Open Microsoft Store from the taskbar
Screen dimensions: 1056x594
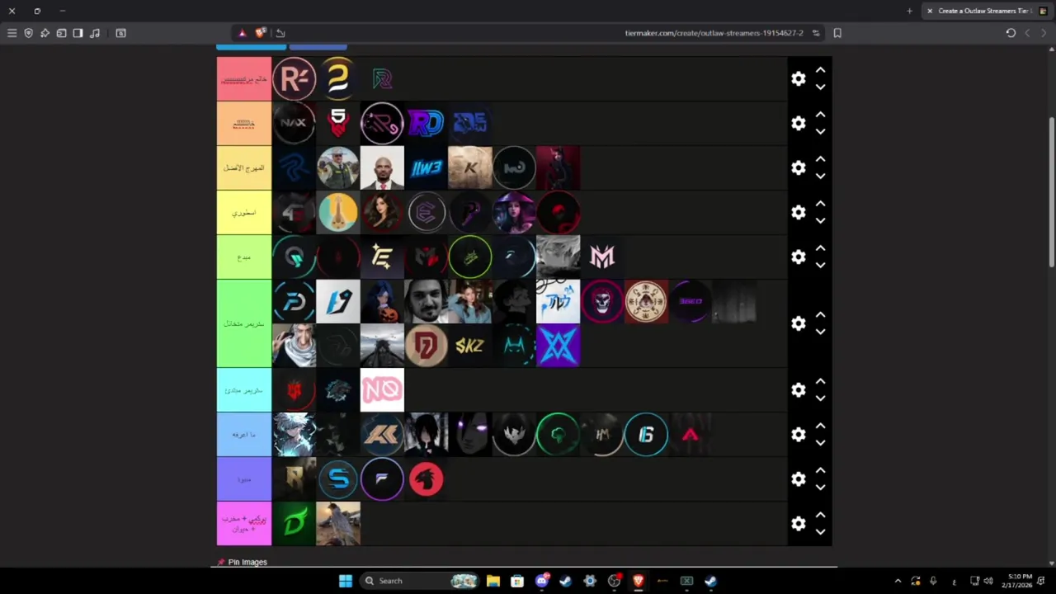(x=517, y=581)
